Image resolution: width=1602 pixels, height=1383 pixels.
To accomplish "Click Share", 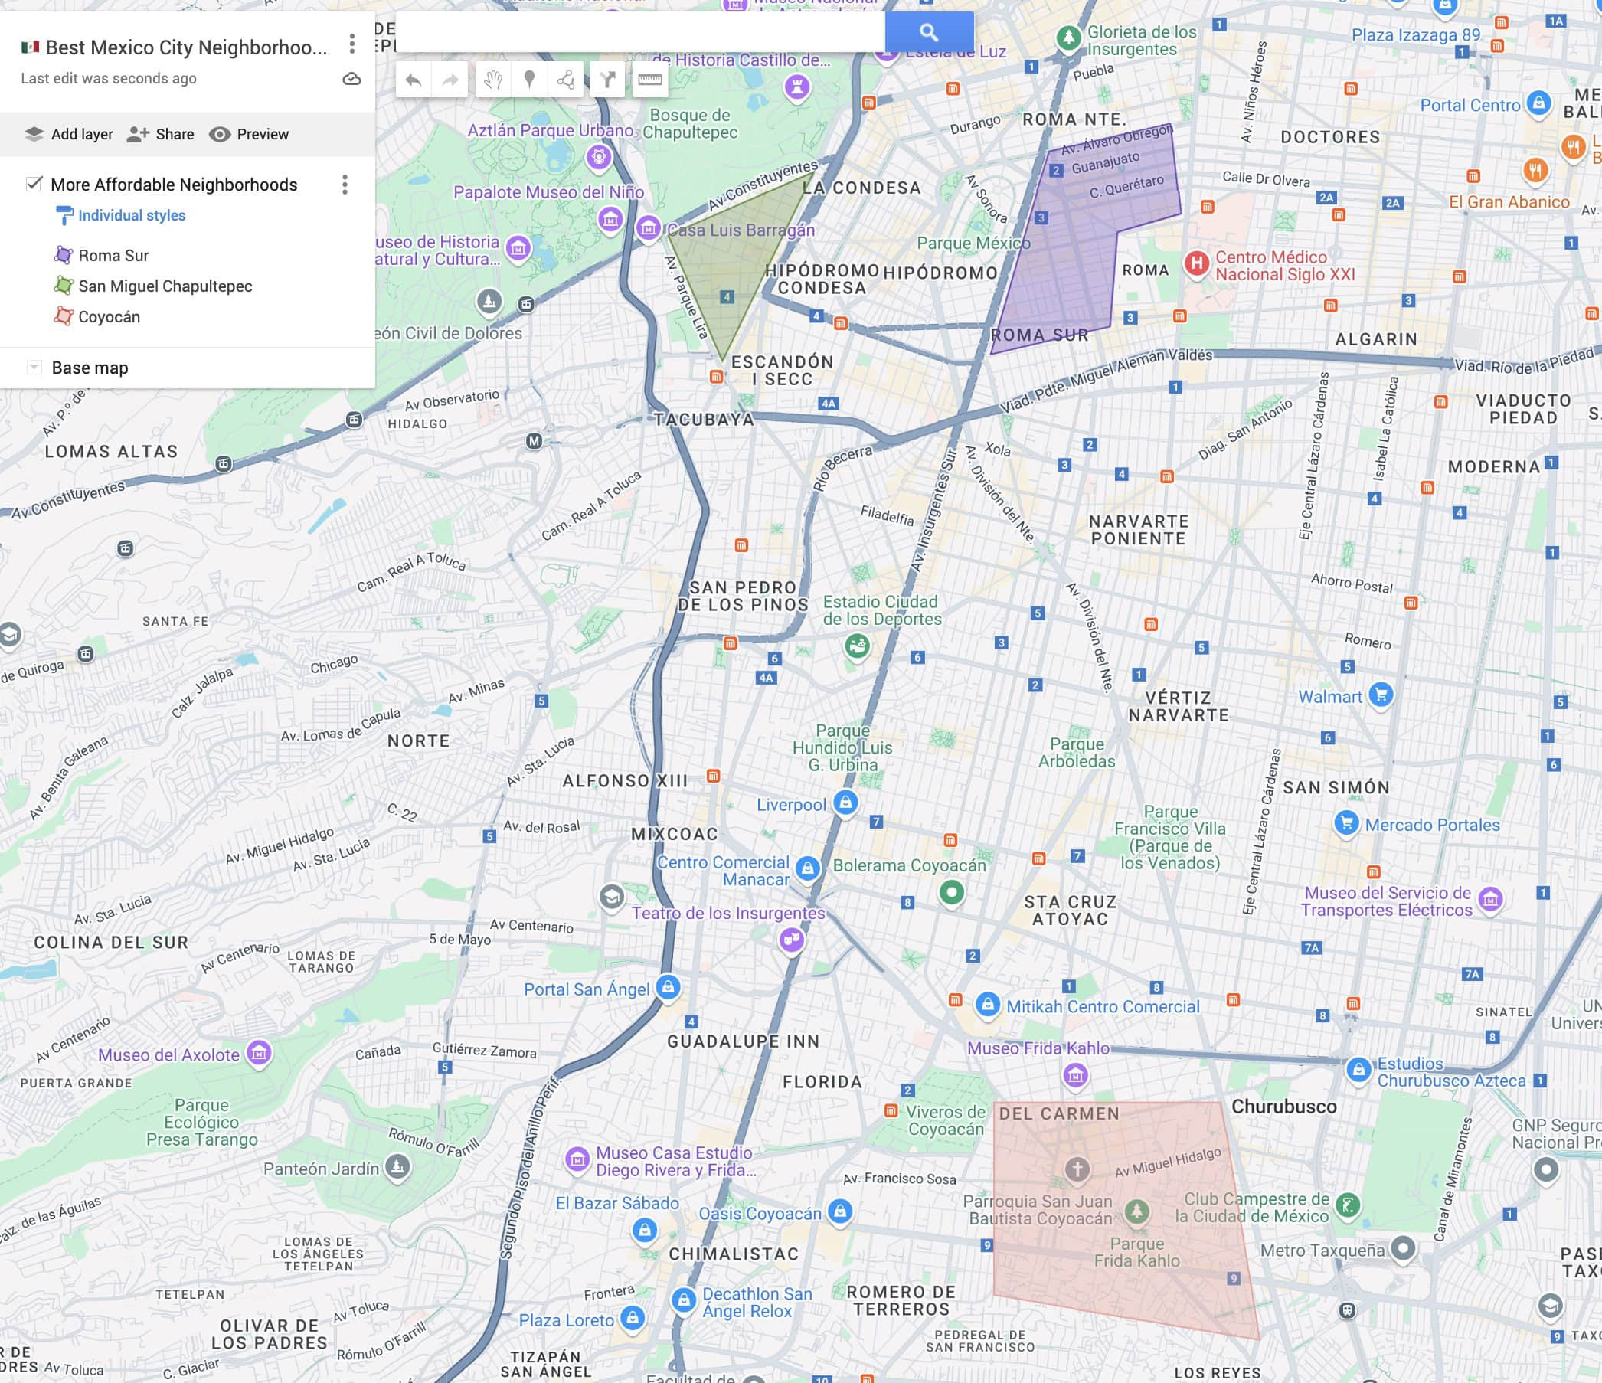I will click(161, 134).
